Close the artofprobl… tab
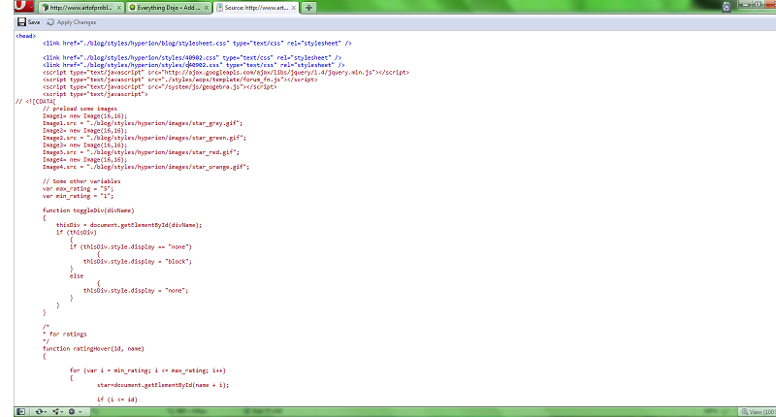This screenshot has height=417, width=776. tap(118, 8)
